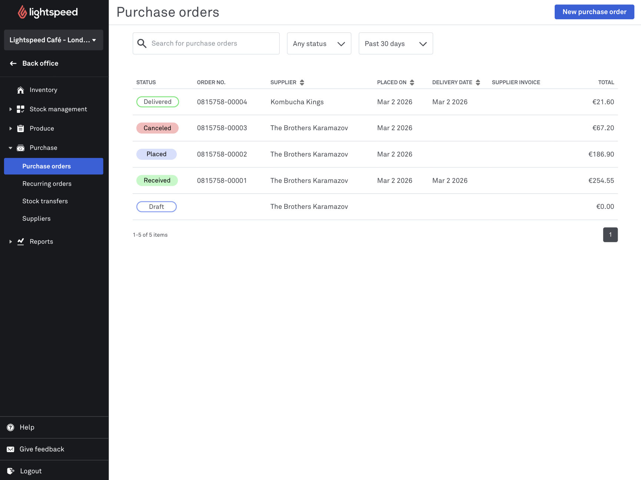Open the Any status filter dropdown
Viewport: 641px width, 480px height.
point(319,43)
